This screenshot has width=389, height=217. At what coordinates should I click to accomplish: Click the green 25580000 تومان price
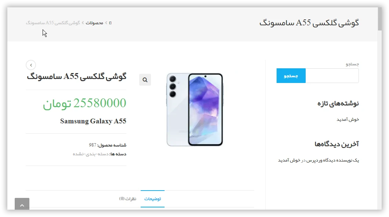point(84,104)
